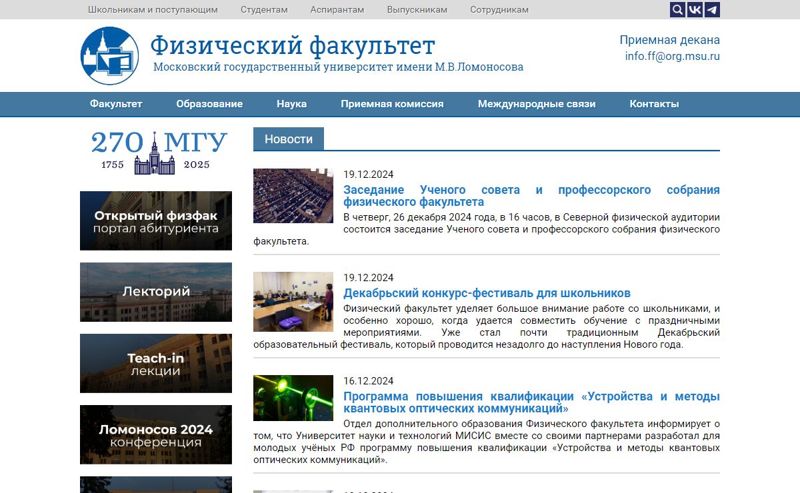Viewport: 800px width, 493px height.
Task: Open the Приемная комиссия menu
Action: click(x=392, y=104)
